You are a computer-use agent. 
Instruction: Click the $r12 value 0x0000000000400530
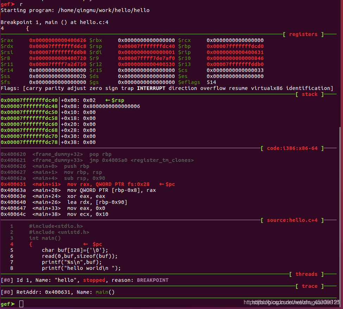click(146, 64)
